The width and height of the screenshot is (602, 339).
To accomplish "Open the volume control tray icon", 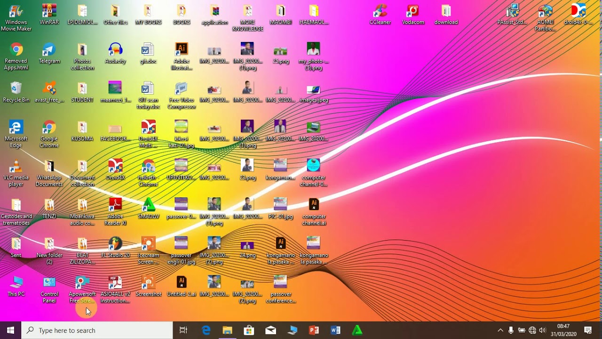I will (543, 330).
